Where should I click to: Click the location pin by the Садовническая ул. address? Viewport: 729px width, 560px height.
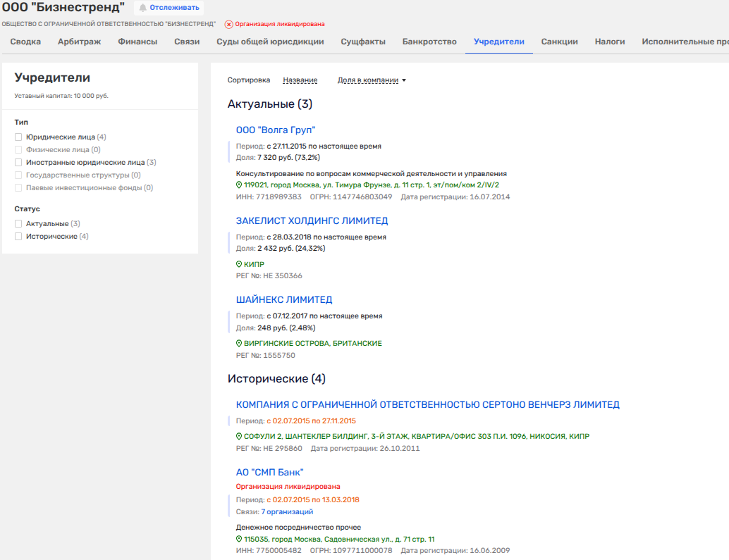239,539
